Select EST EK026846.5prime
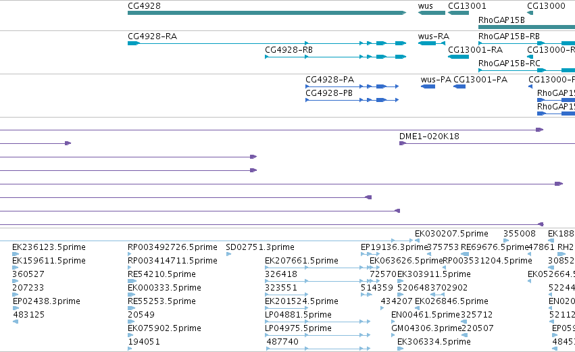The width and height of the screenshot is (575, 352). (x=451, y=301)
